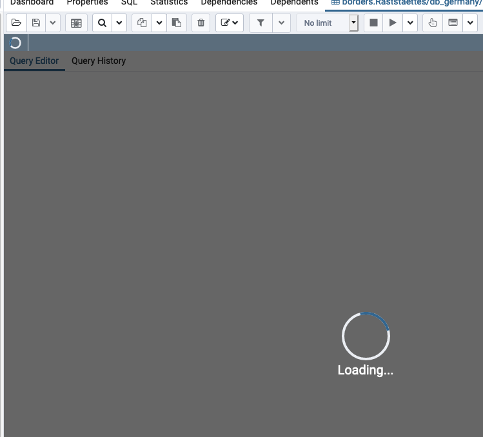Viewport: 483px width, 437px height.
Task: Click the Save floppy disk icon
Action: 36,23
